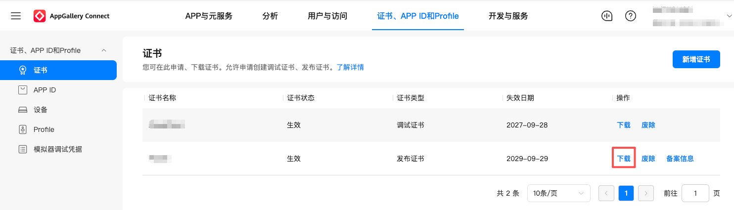Select 模拟器调试凭据 in the sidebar
Viewport: 734px width, 210px height.
coord(58,149)
